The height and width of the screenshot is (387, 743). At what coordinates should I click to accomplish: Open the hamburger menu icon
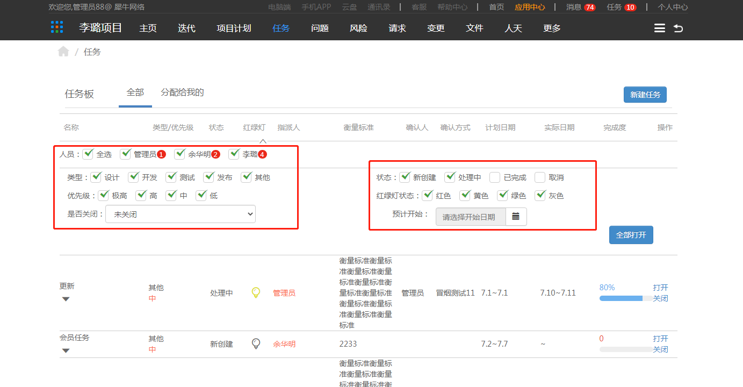coord(660,28)
